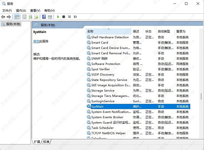204x150 pixels.
Task: Click the back navigation arrow
Action: pyautogui.click(x=3, y=17)
